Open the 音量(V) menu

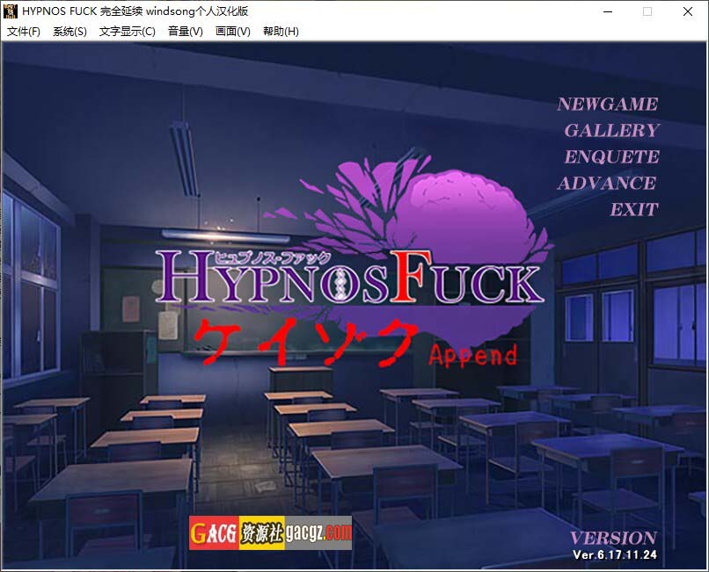point(186,31)
